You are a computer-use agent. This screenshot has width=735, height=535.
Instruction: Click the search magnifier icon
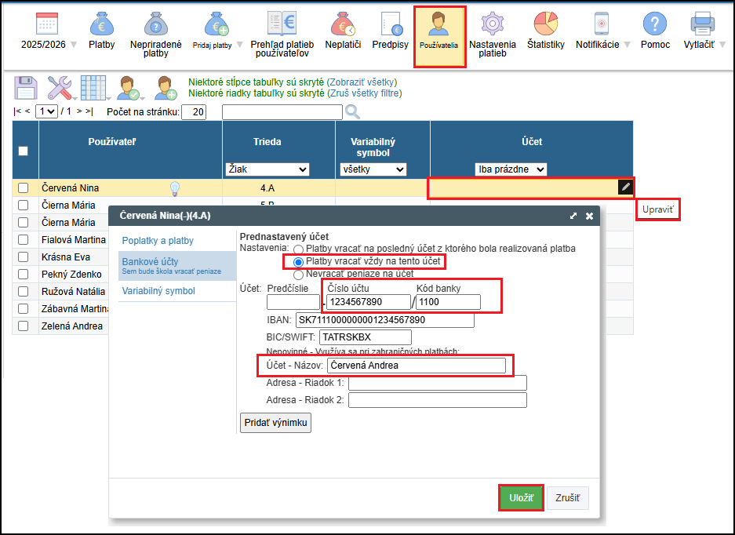352,111
